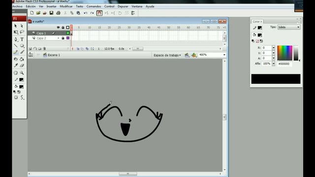The width and height of the screenshot is (315, 177).
Task: Click the Insert Layer icon
Action: 30,49
